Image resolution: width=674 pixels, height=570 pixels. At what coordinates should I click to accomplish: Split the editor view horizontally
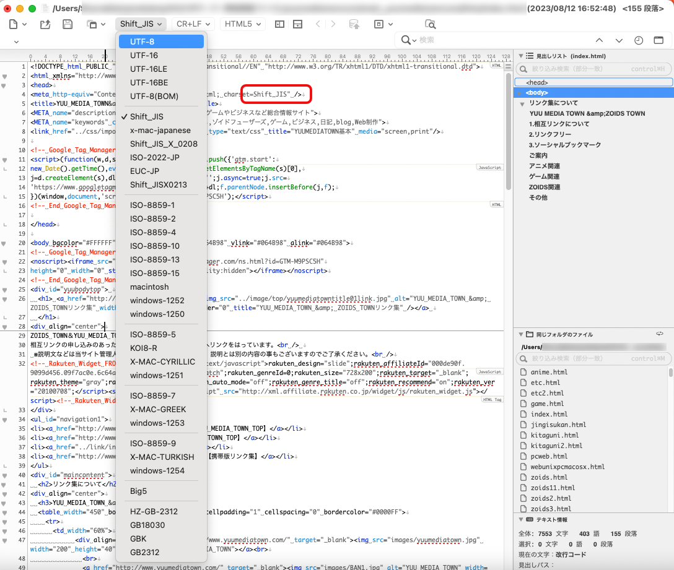pyautogui.click(x=297, y=24)
